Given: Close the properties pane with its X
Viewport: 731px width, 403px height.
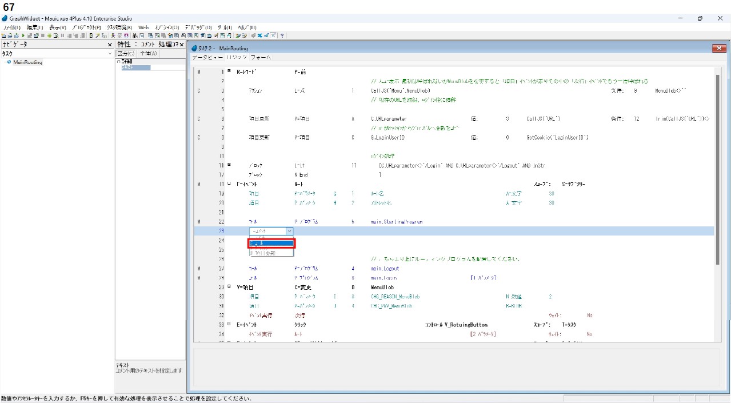Looking at the screenshot, I should click(182, 45).
